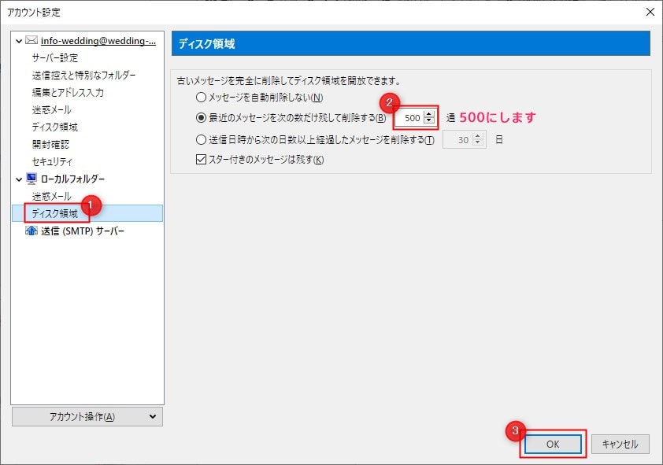Open 編集とアドレス入力 settings
The height and width of the screenshot is (465, 663).
(x=68, y=93)
